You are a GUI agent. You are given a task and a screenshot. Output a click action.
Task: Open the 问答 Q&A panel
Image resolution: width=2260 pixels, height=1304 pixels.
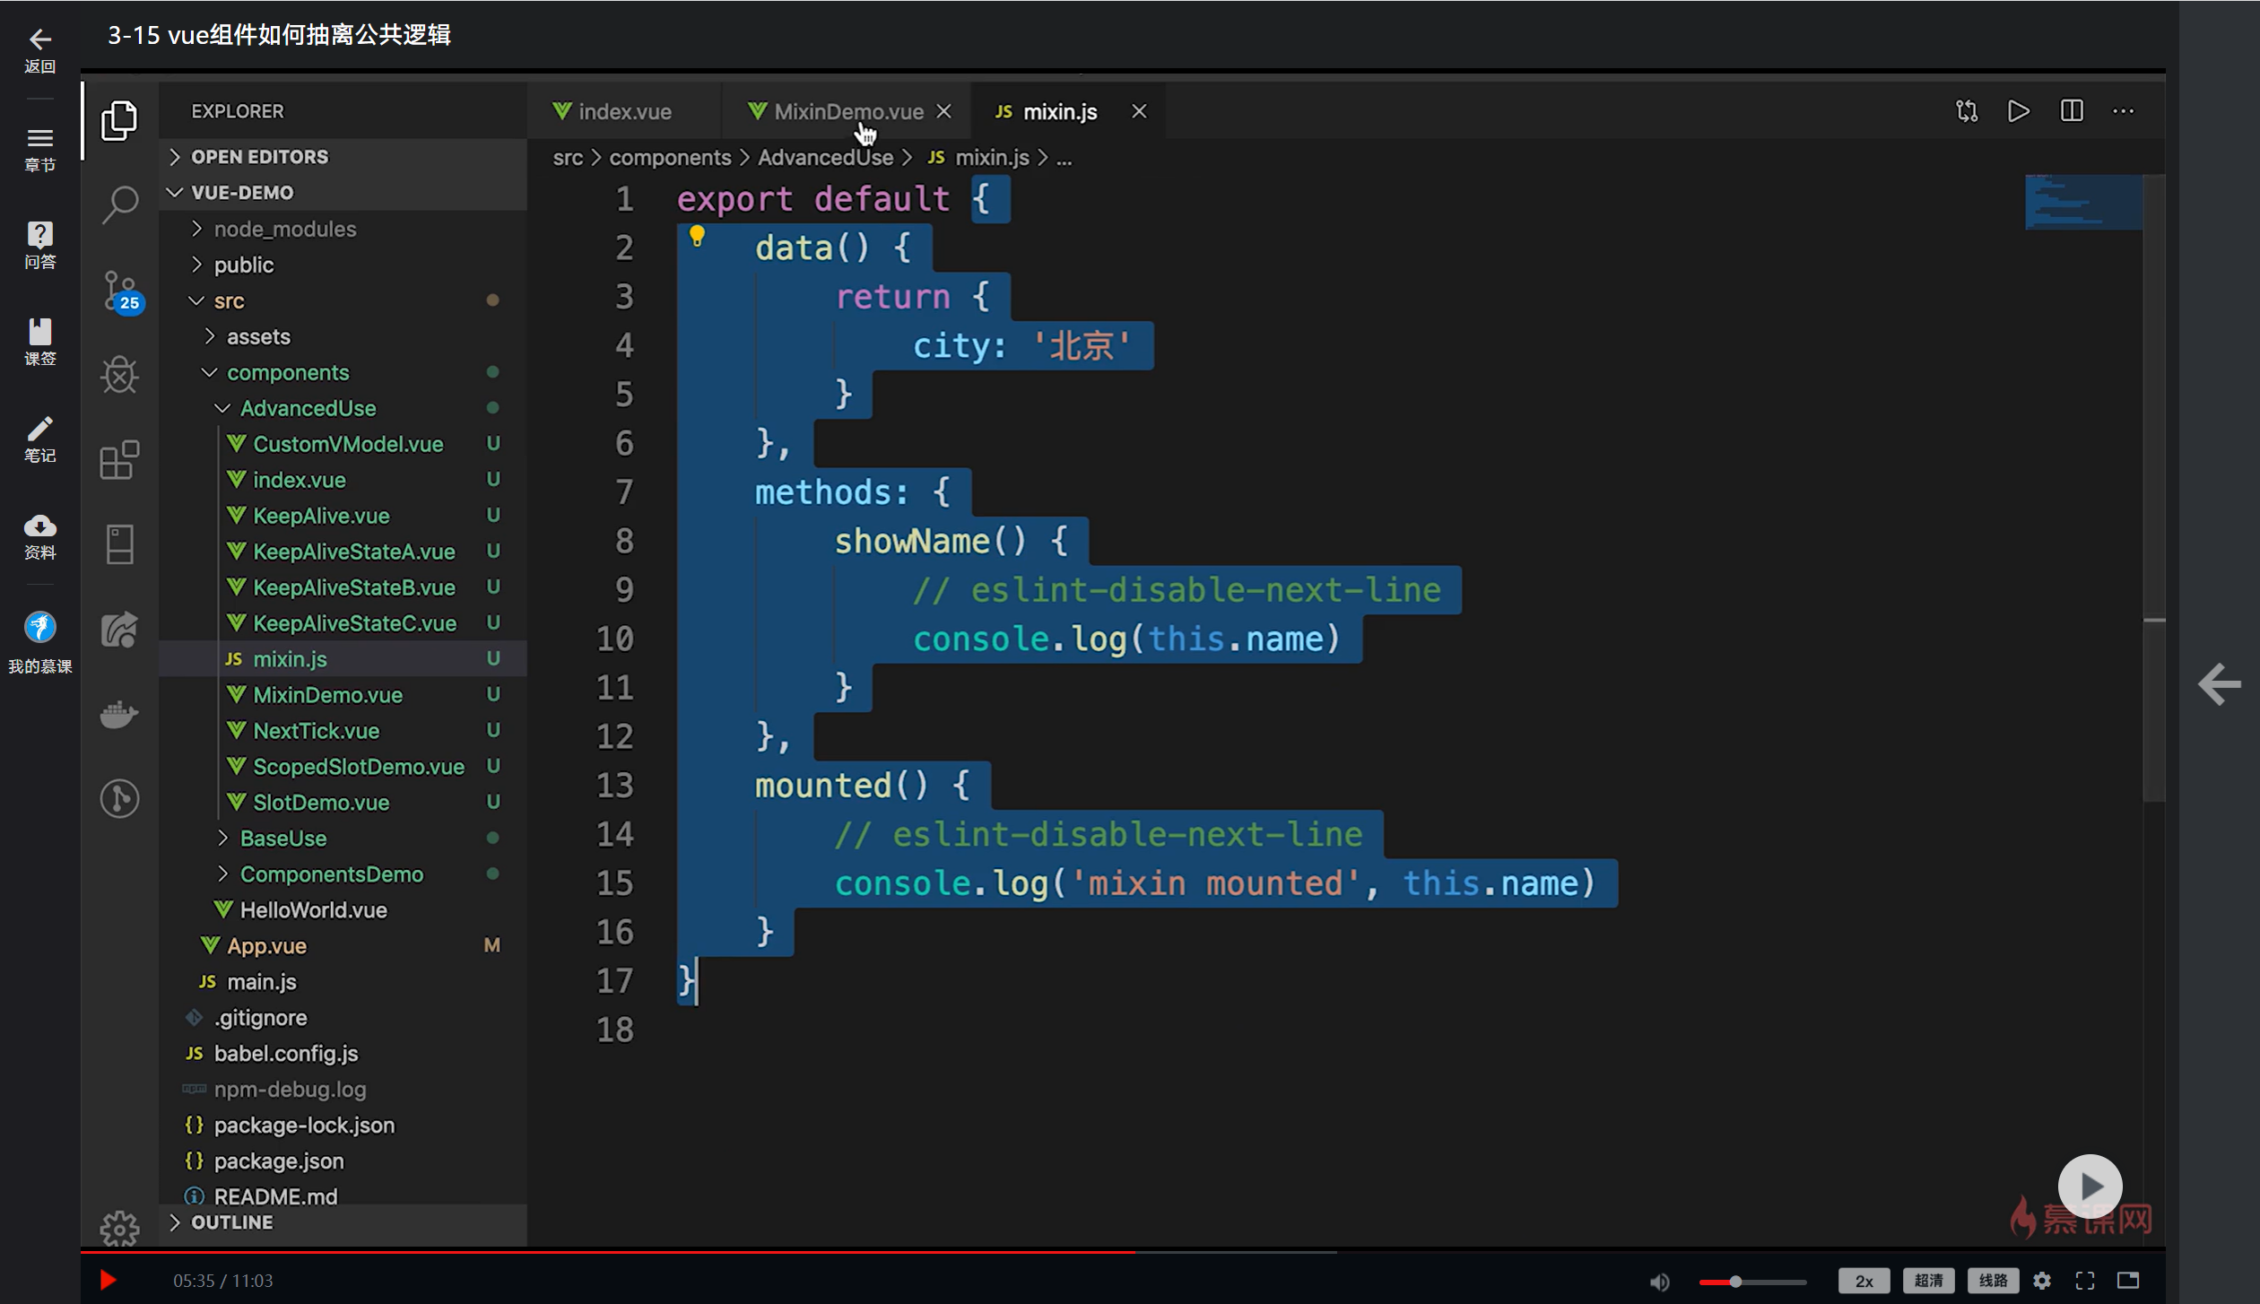point(39,246)
